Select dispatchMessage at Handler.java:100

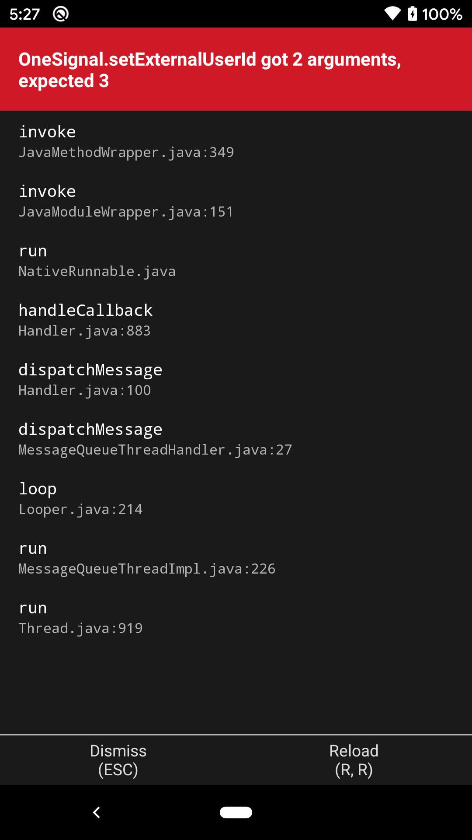[x=90, y=380]
